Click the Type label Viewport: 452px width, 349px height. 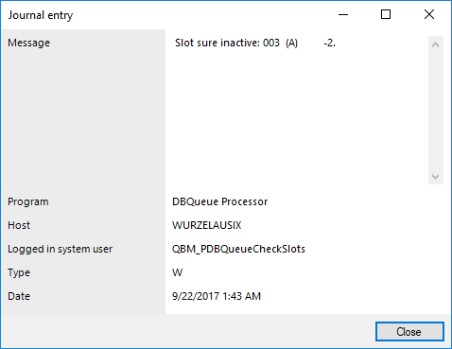point(19,272)
